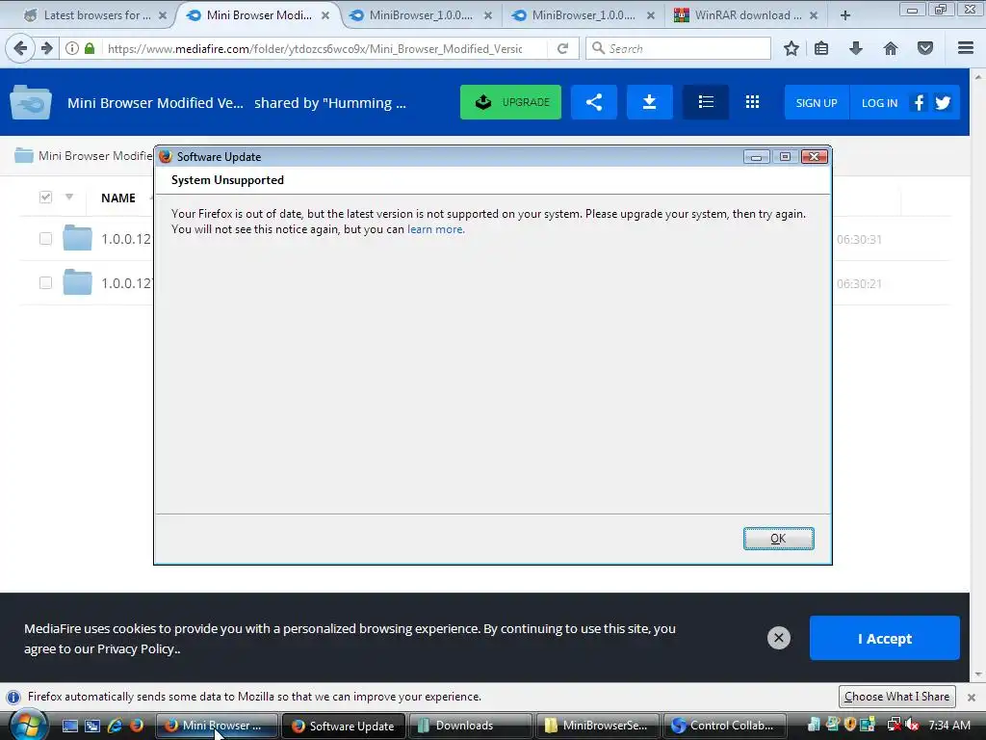Screen dimensions: 986x740
Task: Open the selection dropdown arrow beside NAME
Action: pyautogui.click(x=69, y=197)
